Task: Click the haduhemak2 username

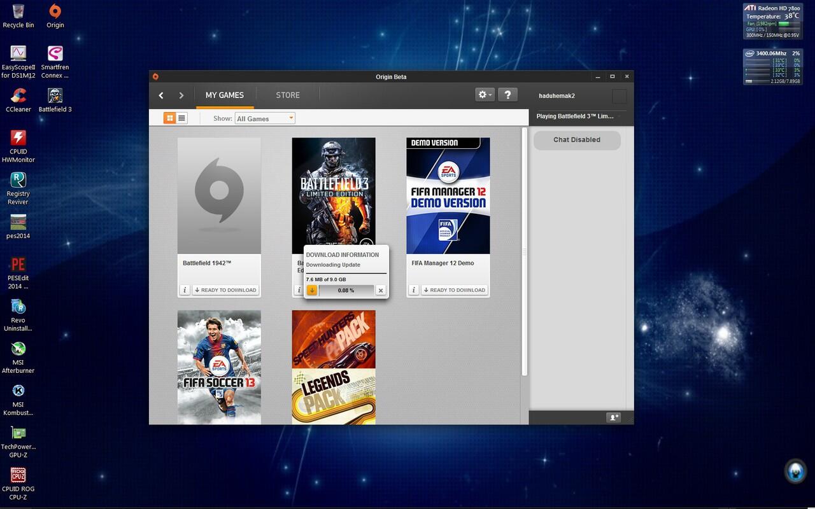Action: tap(557, 95)
